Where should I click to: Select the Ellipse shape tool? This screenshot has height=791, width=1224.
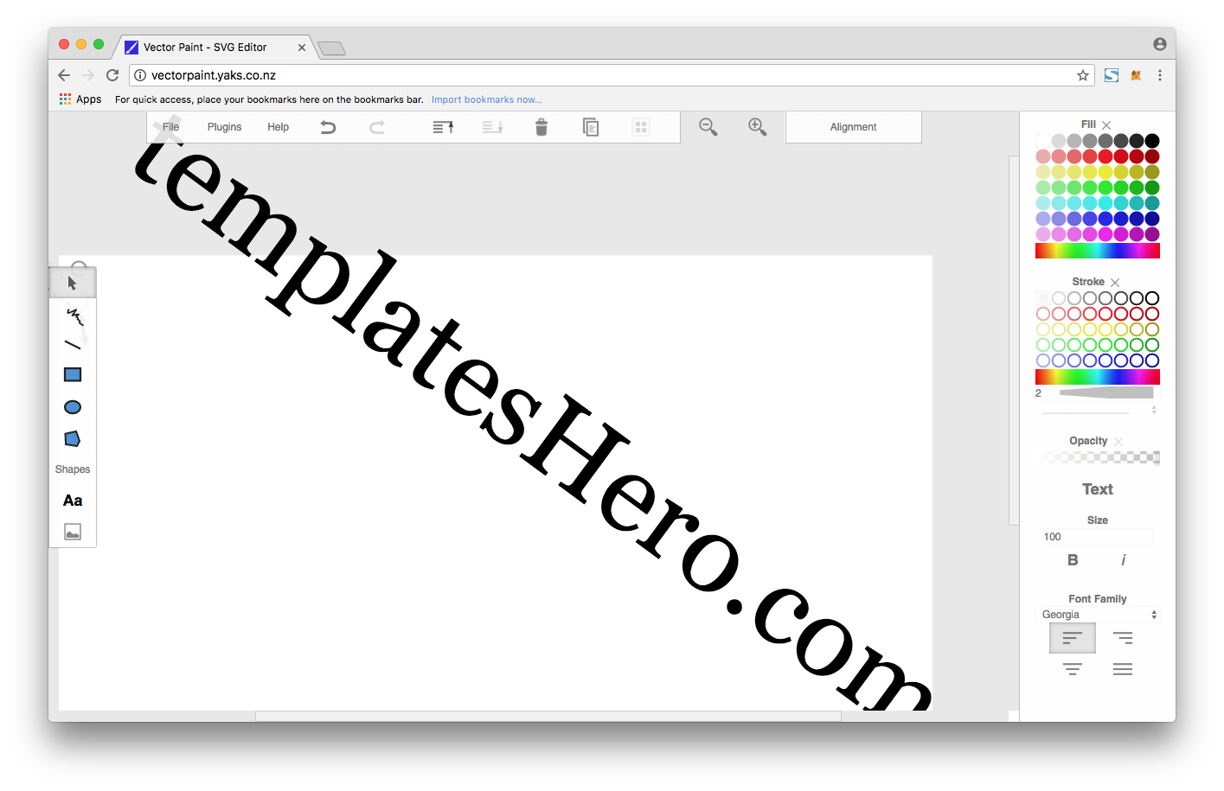click(x=73, y=406)
